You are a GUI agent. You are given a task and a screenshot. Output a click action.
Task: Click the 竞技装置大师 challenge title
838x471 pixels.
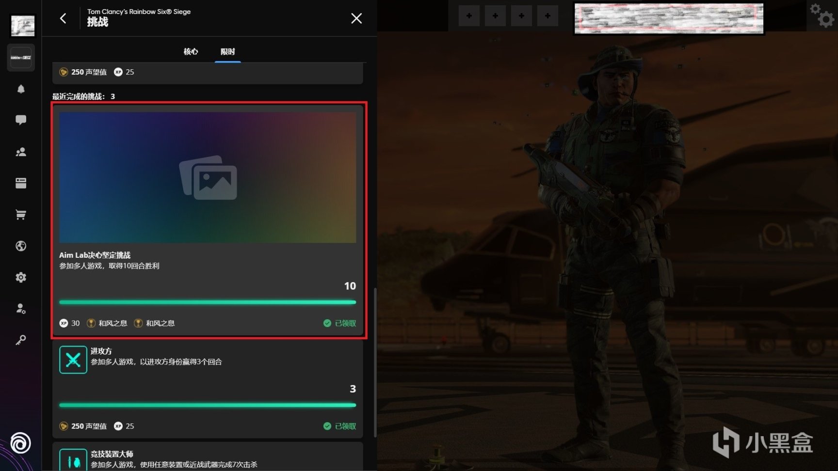112,454
